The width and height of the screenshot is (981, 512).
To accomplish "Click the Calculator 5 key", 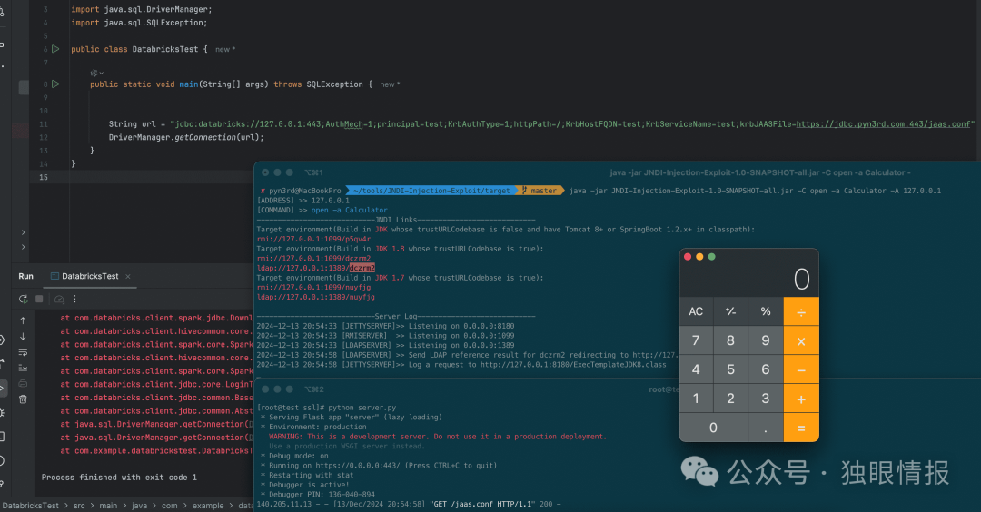I will pyautogui.click(x=730, y=370).
